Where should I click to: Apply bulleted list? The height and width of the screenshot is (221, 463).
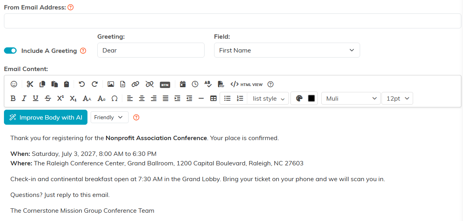pos(228,98)
